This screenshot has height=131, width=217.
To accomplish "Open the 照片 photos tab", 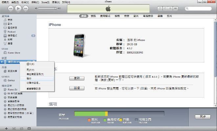I will (x=169, y=16).
